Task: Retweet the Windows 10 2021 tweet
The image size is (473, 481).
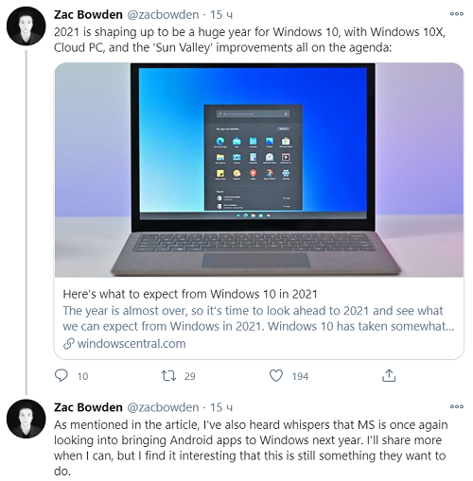Action: [x=168, y=376]
